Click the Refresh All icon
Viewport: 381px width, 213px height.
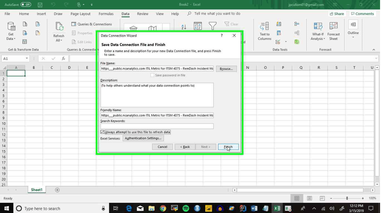pos(59,27)
